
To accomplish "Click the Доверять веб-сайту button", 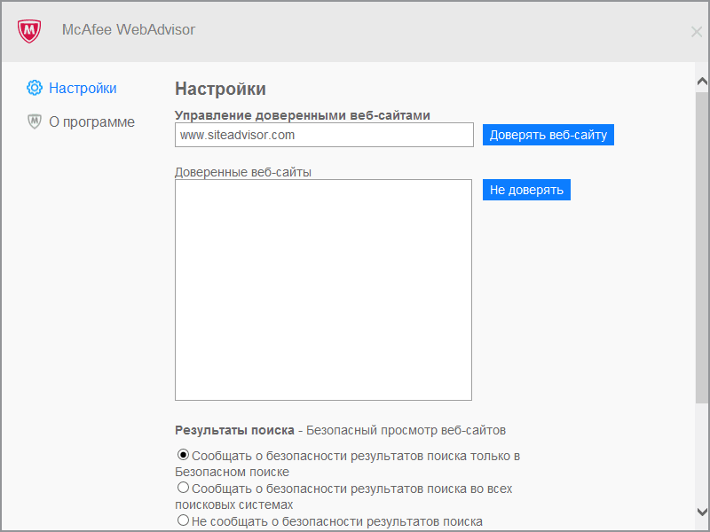I will coord(548,135).
